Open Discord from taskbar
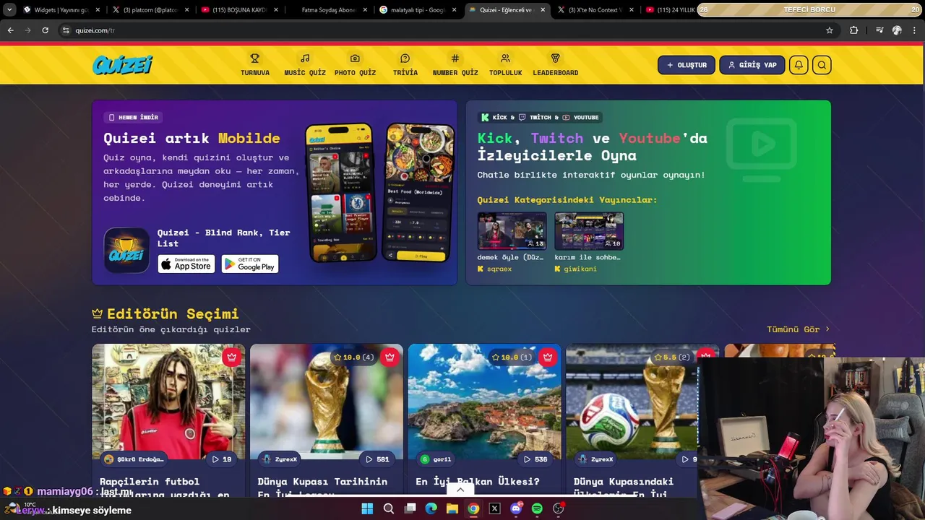 click(516, 508)
